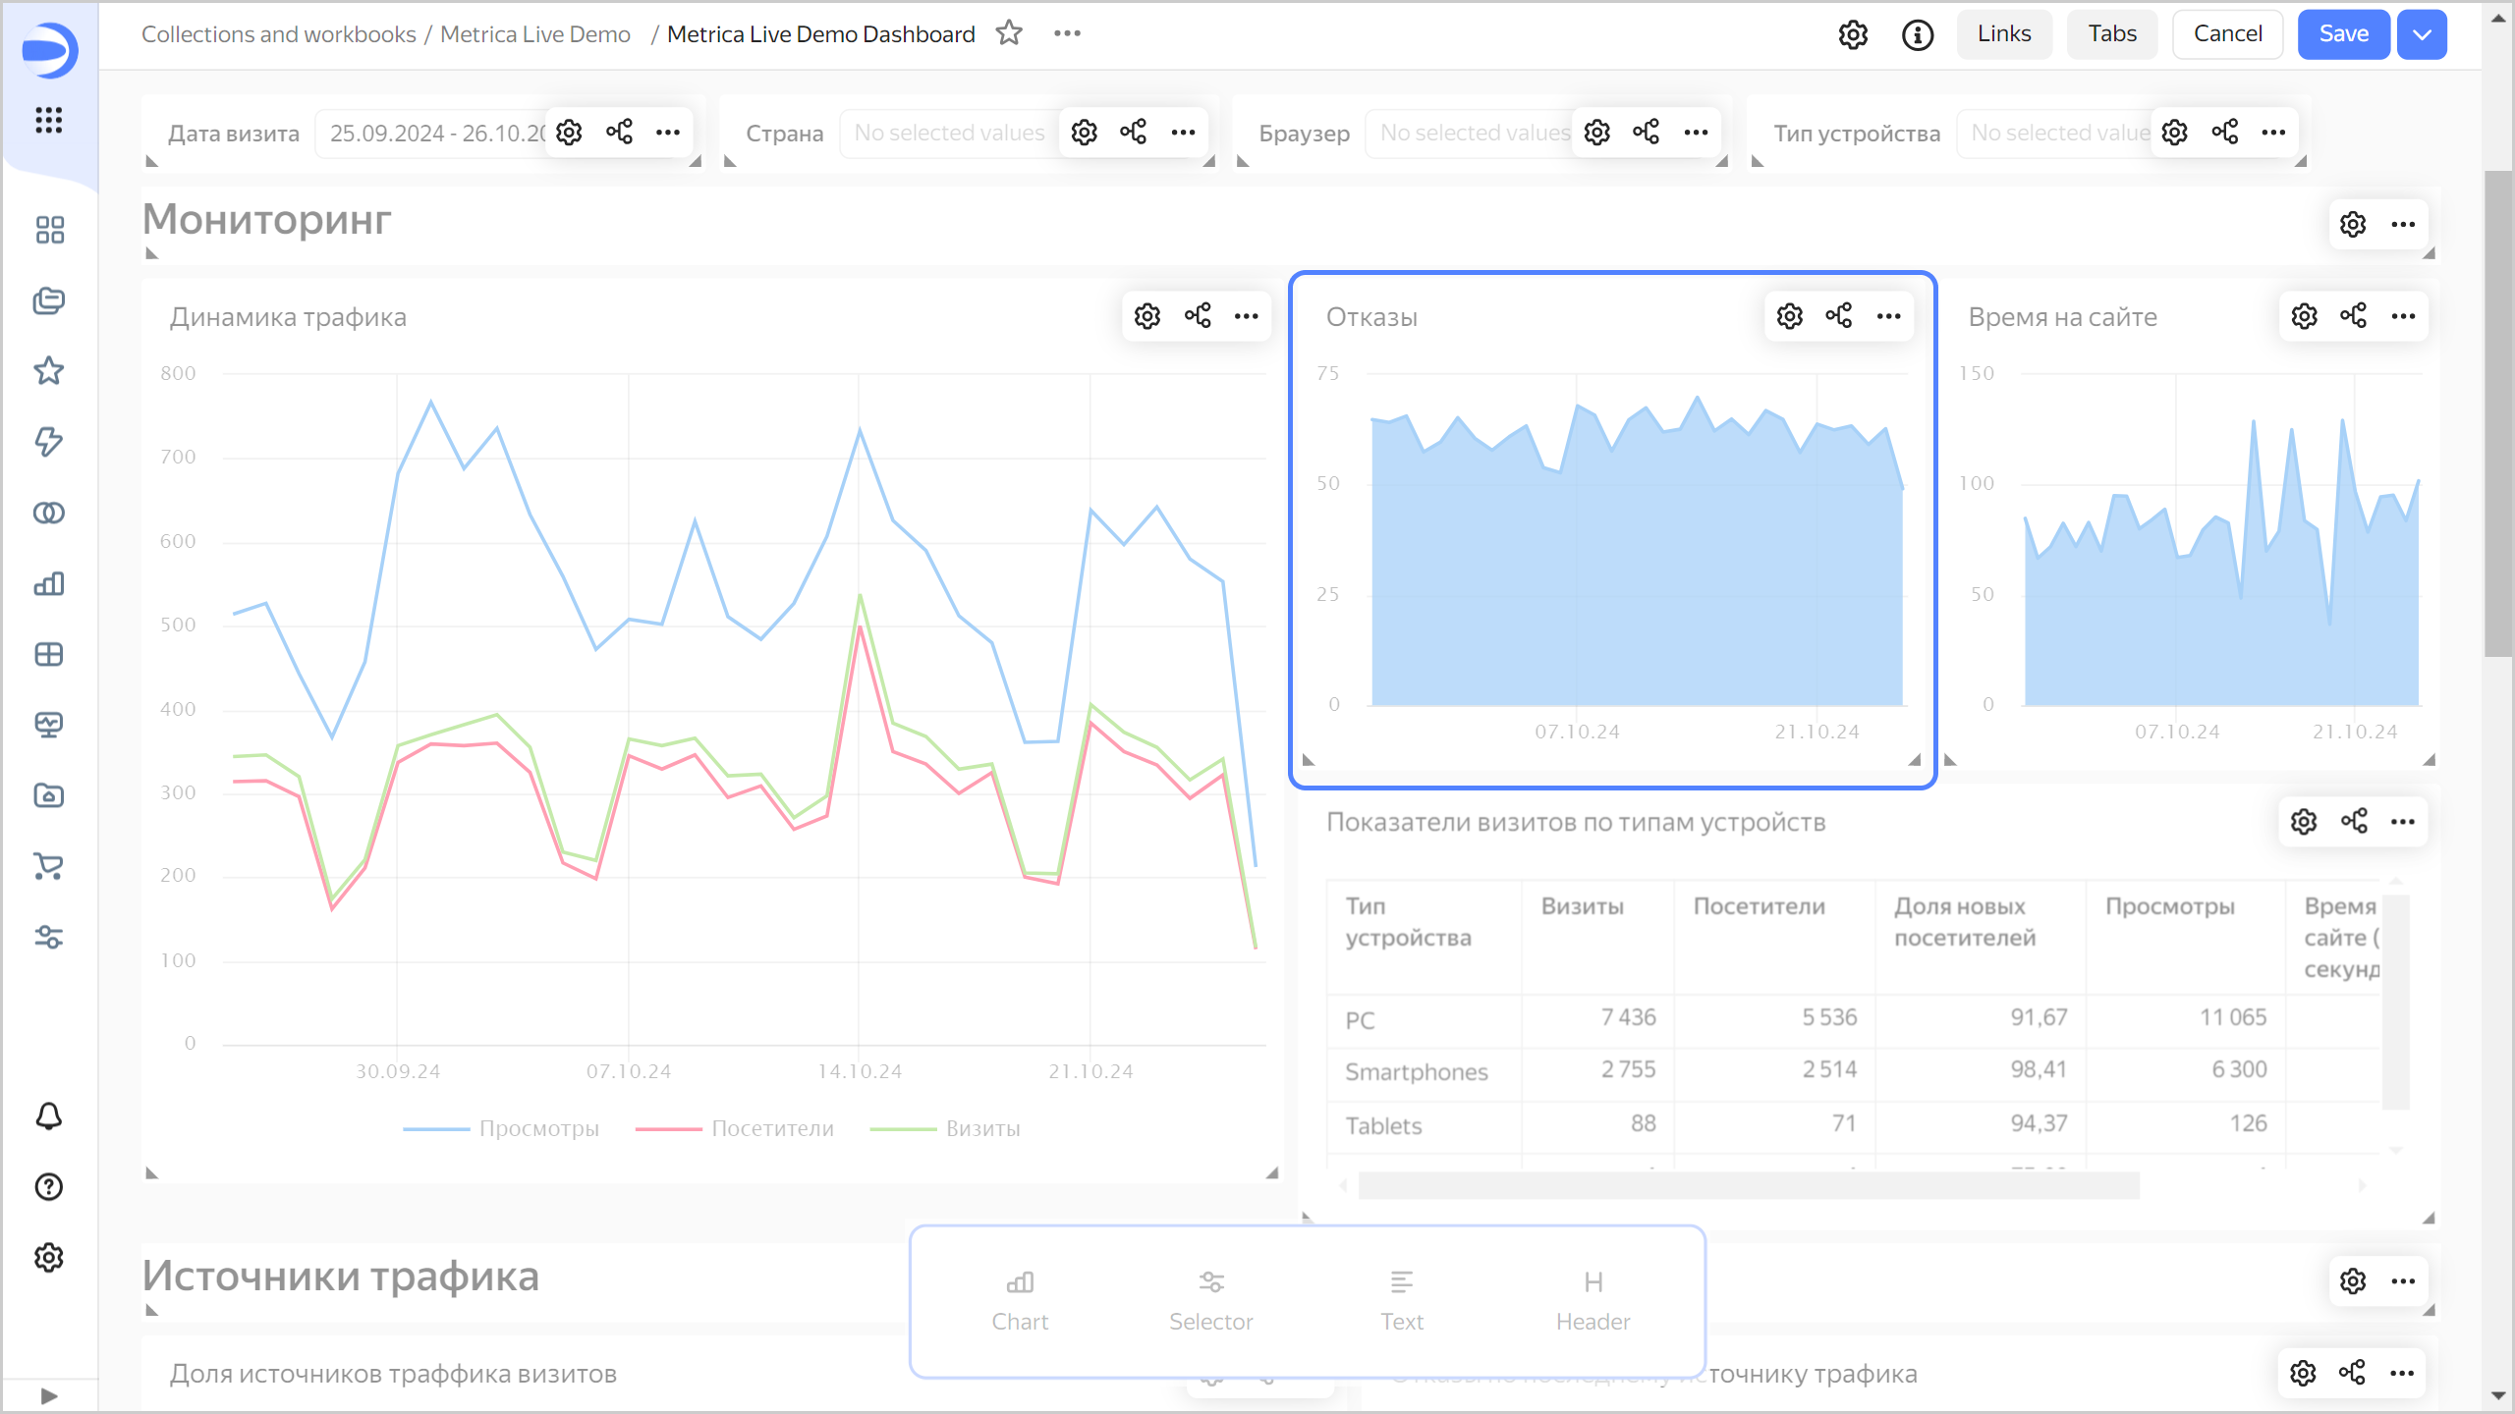2515x1414 pixels.
Task: Expand sidebar with bottom arrow
Action: (x=49, y=1395)
